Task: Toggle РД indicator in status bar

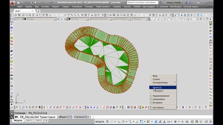Action: [187, 122]
